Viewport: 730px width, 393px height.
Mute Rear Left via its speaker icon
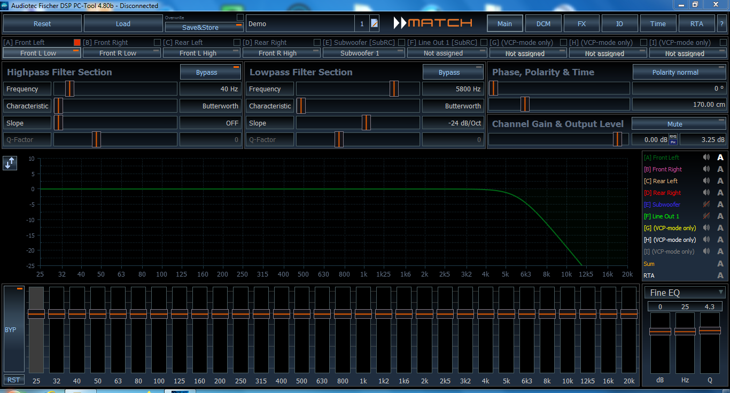(706, 181)
